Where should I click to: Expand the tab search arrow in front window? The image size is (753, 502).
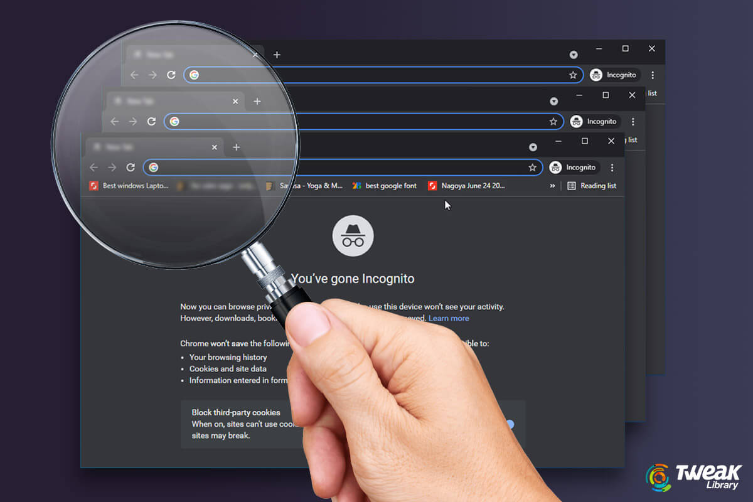tap(533, 147)
